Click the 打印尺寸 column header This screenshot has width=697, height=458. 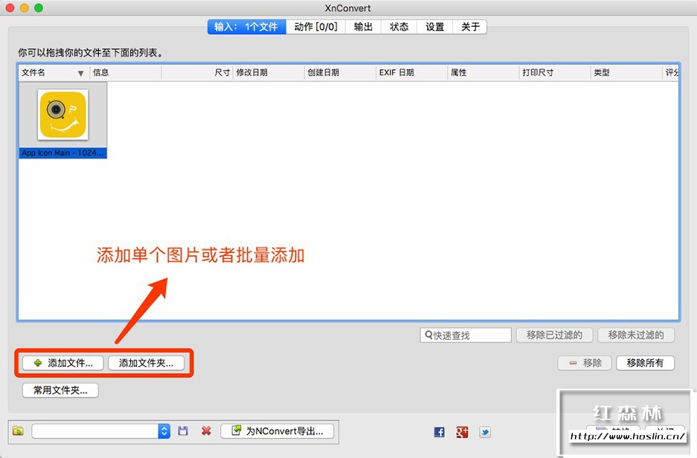click(x=555, y=72)
